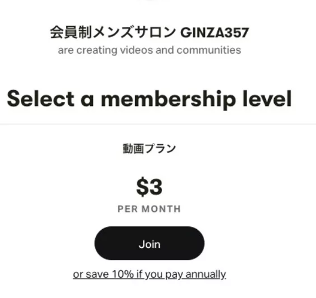This screenshot has height=298, width=316.
Task: Click the word Select in the heading
Action: pyautogui.click(x=41, y=98)
